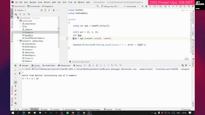205x115 pixels.
Task: Open debug panel settings gear
Action: point(186,65)
